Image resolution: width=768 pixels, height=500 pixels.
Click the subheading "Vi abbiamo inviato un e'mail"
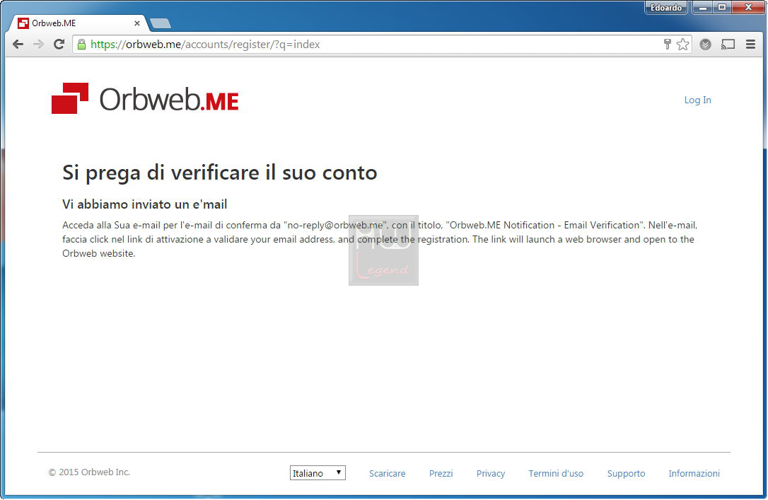click(144, 204)
